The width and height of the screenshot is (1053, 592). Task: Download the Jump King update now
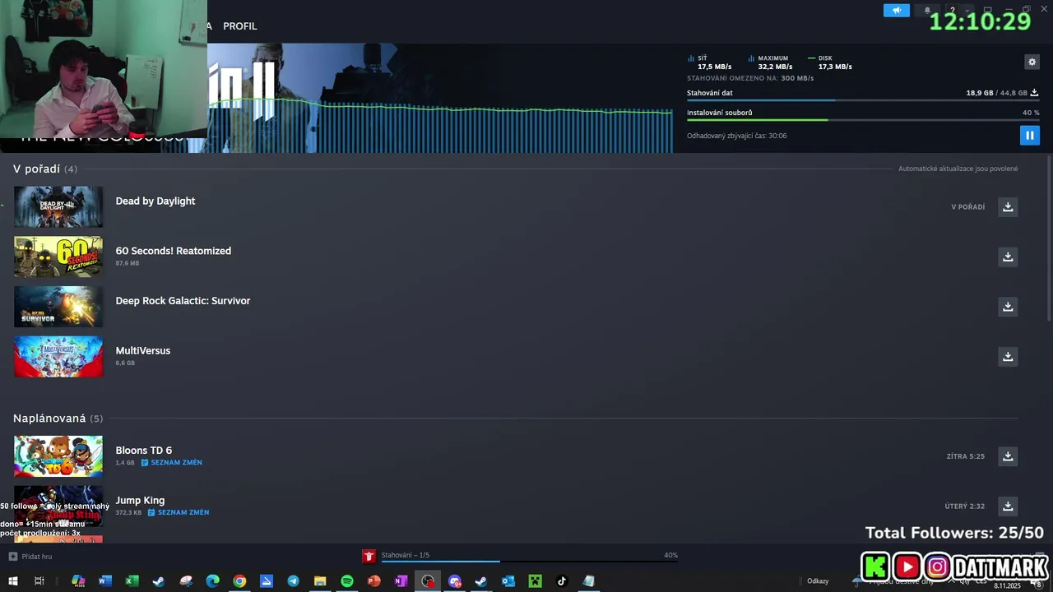pyautogui.click(x=1008, y=506)
